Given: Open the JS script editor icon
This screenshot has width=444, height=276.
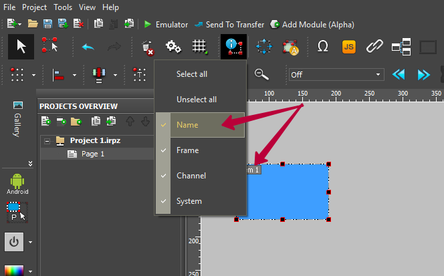Looking at the screenshot, I should coord(348,47).
